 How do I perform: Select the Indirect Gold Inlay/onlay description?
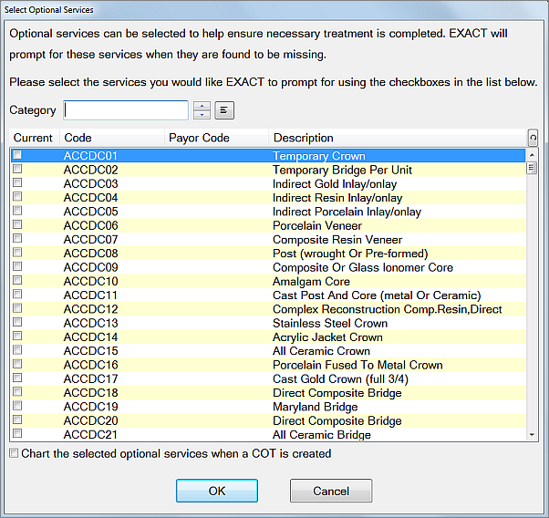[335, 184]
